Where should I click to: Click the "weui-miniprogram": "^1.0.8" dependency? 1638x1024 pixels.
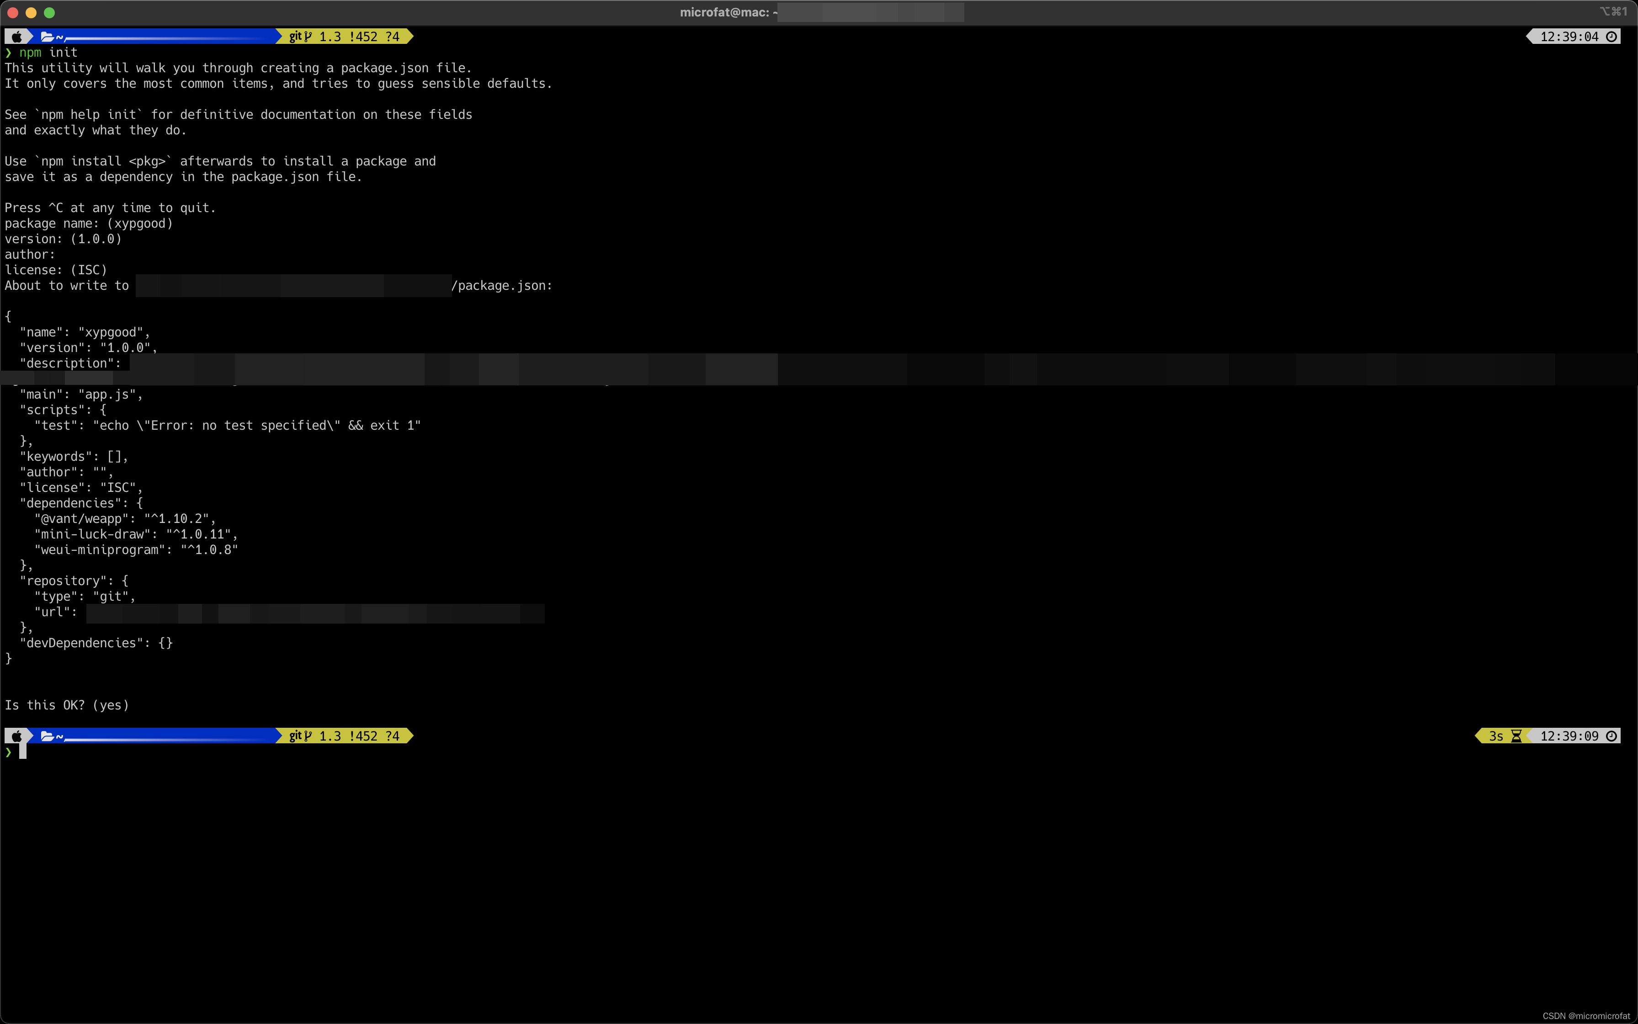coord(136,550)
